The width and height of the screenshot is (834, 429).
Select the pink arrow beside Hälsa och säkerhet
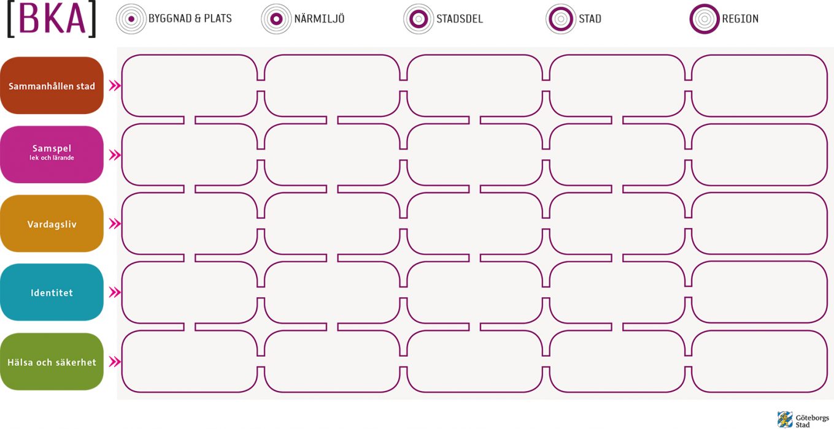(x=115, y=362)
